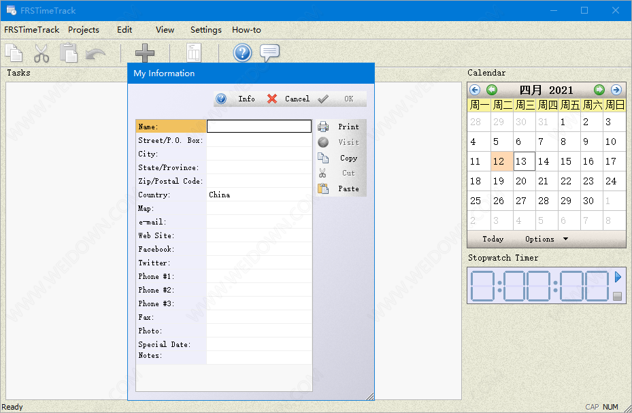Image resolution: width=632 pixels, height=413 pixels.
Task: Click the Copy icon in main toolbar
Action: click(x=14, y=53)
